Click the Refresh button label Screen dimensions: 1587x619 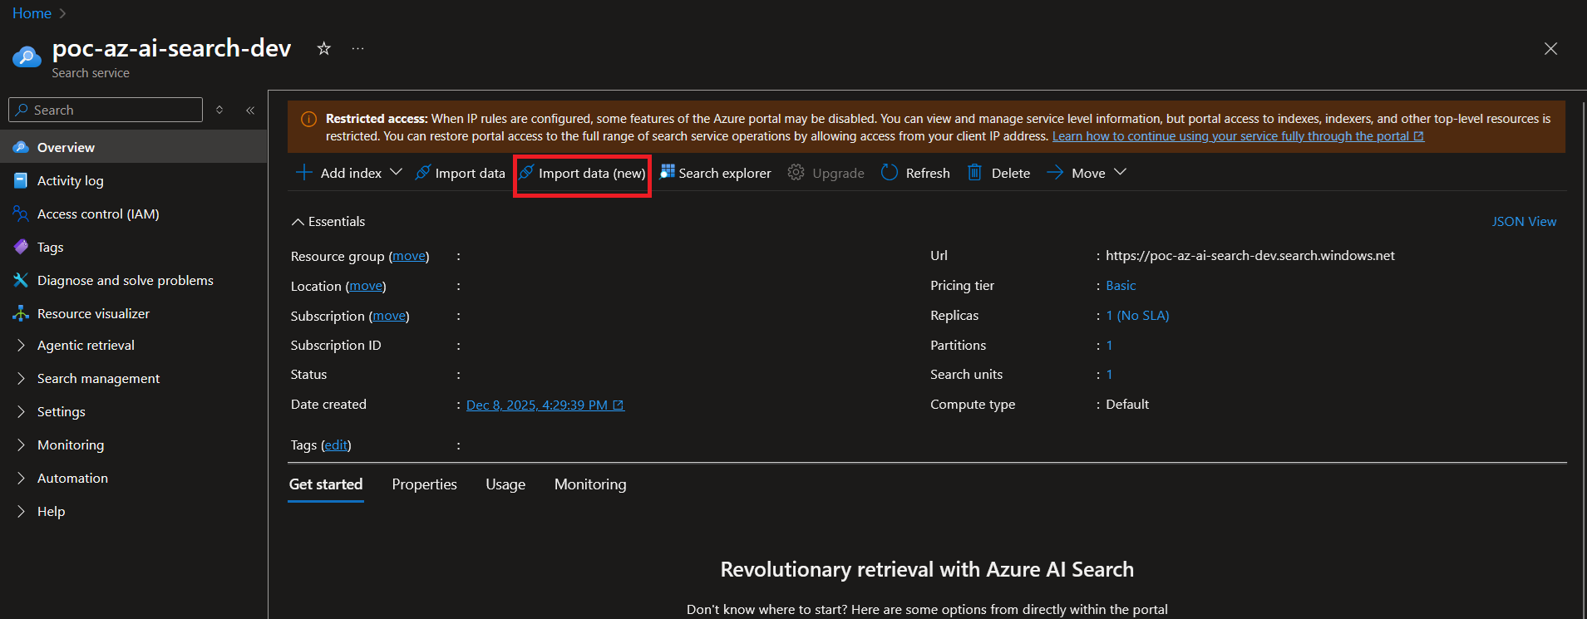pyautogui.click(x=928, y=173)
